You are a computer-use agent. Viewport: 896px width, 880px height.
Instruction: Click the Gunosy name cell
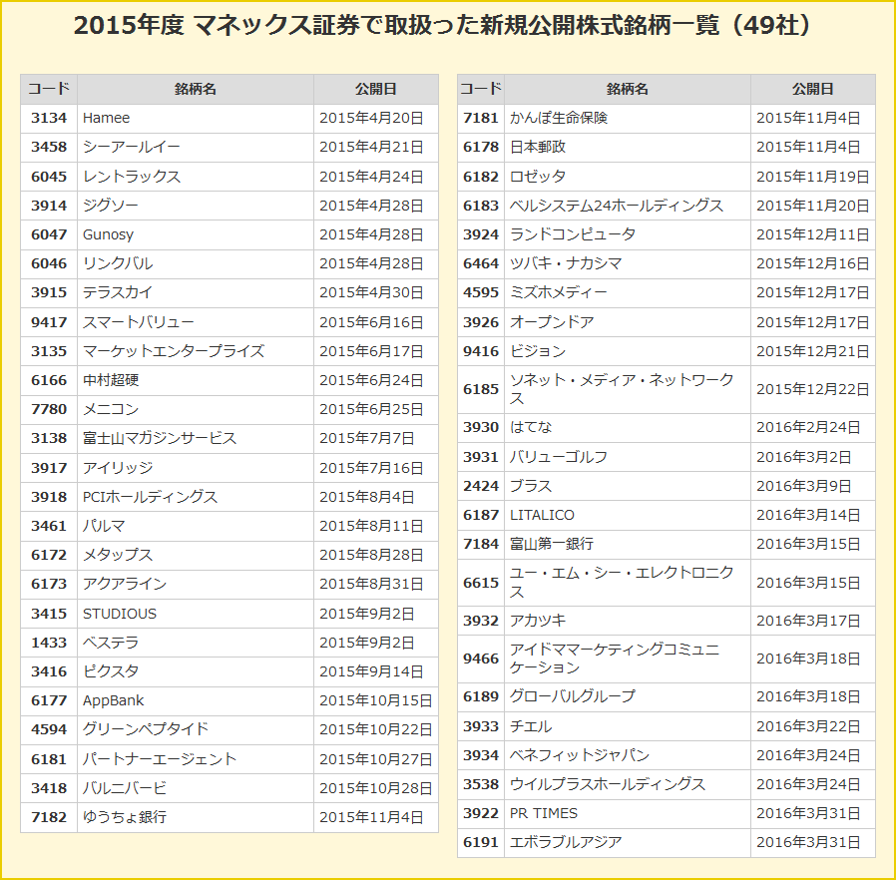196,234
